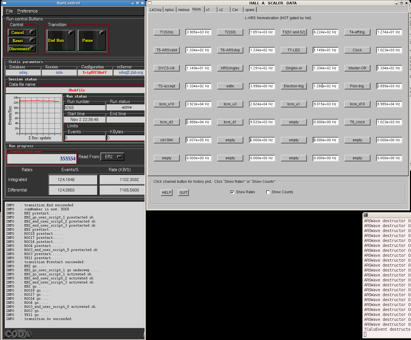
Task: Open history plot for T7-LED channel
Action: coord(294,50)
